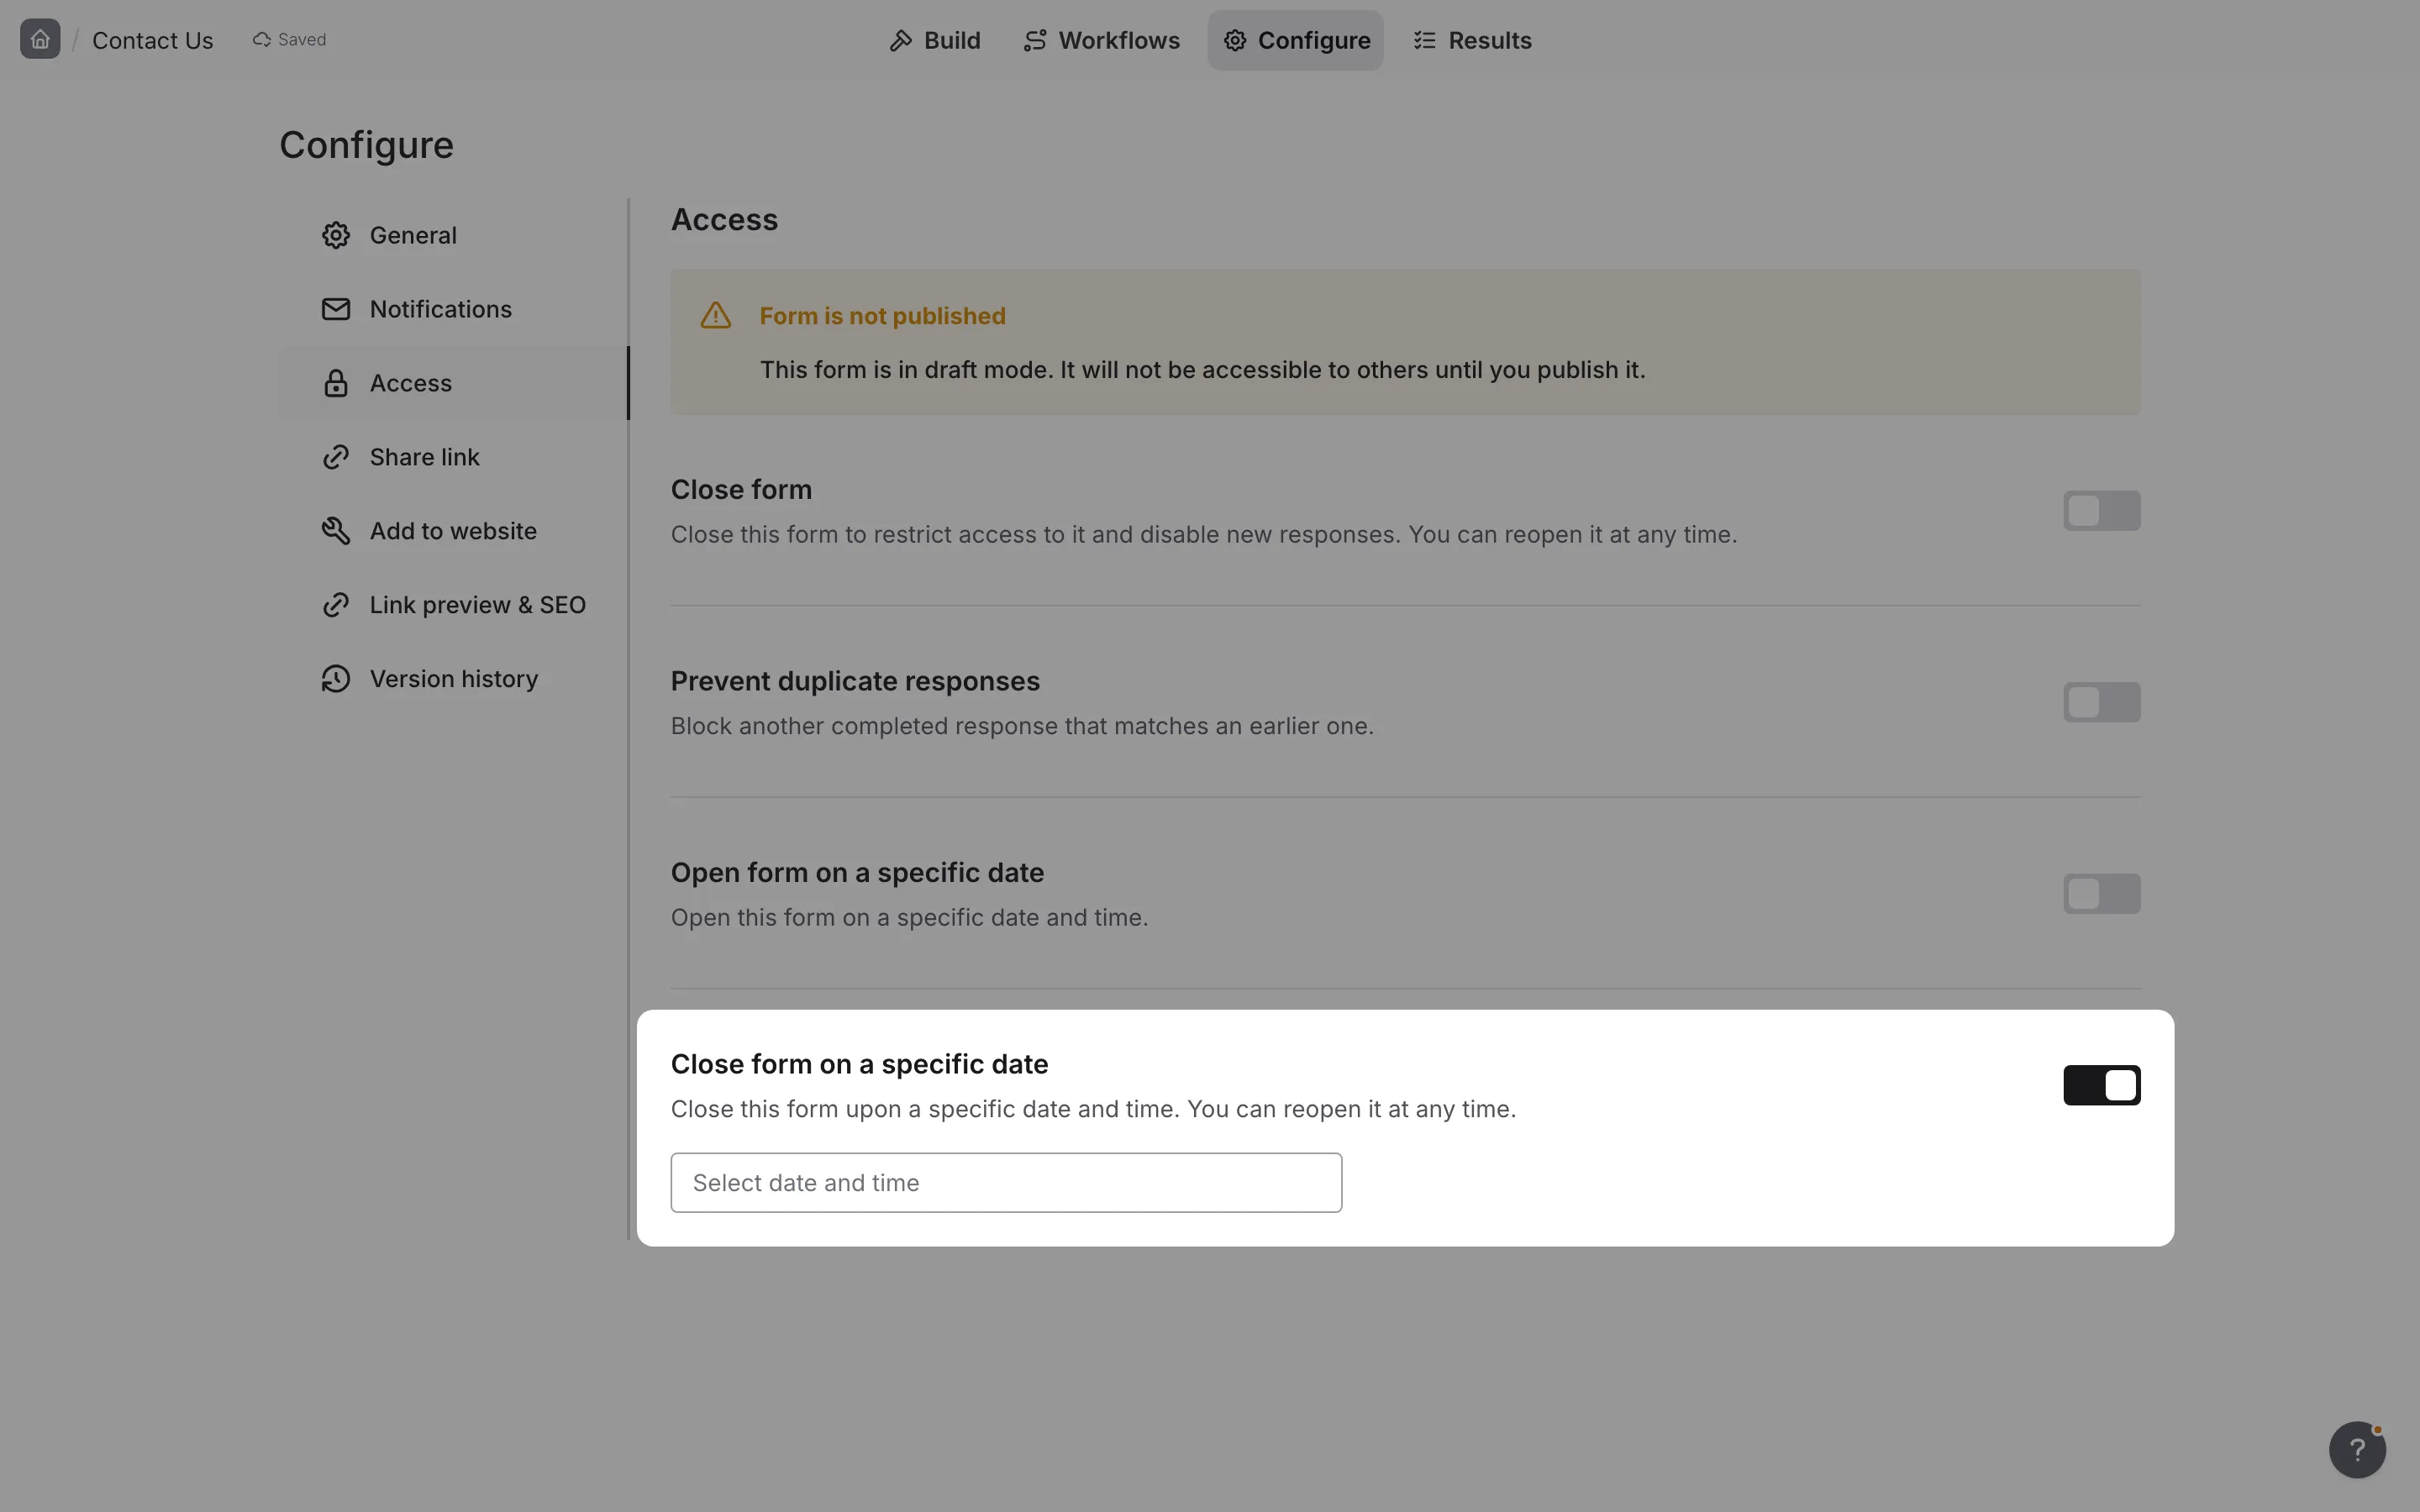Switch to the Workflows tab
Image resolution: width=2420 pixels, height=1512 pixels.
(x=1101, y=41)
